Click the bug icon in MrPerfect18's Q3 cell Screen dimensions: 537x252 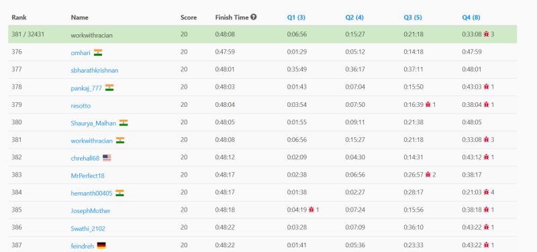pos(428,175)
